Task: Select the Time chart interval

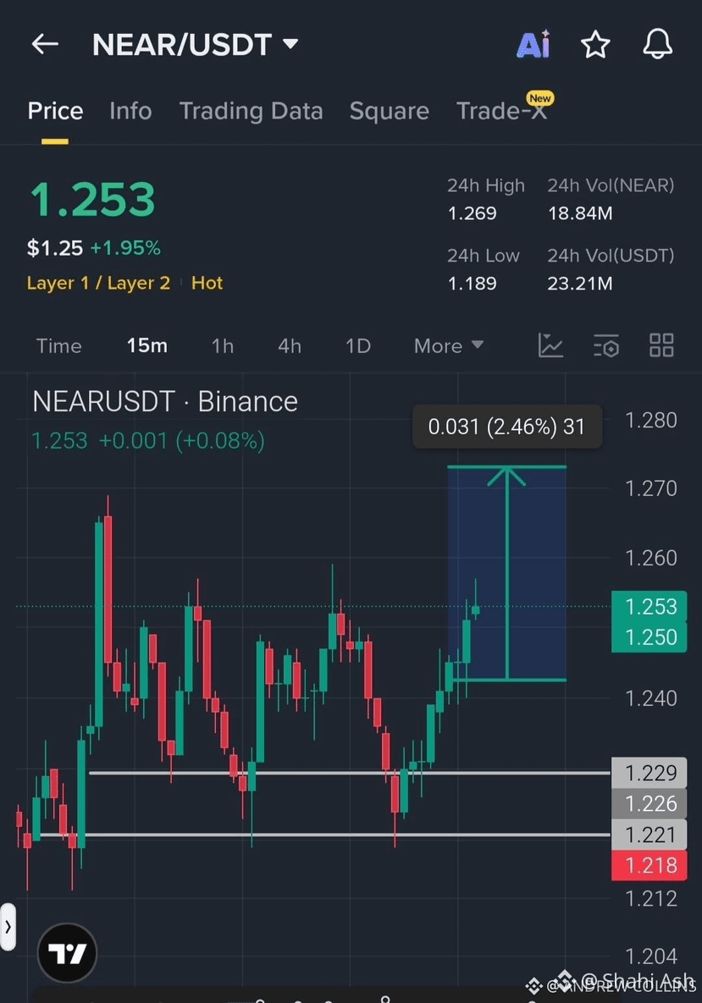Action: tap(59, 346)
